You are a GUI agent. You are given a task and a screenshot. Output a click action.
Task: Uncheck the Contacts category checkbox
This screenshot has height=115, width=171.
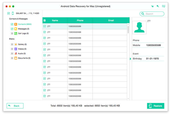click(x=12, y=24)
